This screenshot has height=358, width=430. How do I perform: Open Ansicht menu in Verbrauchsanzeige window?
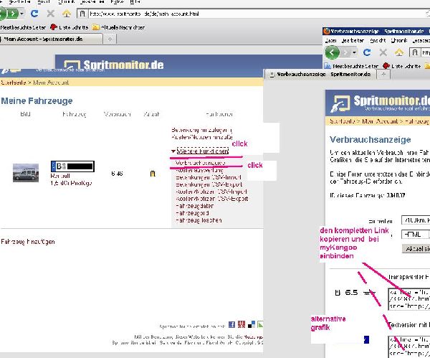click(x=378, y=40)
